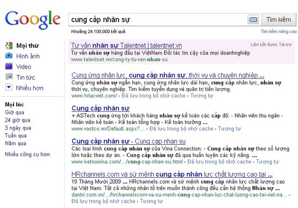Expand Nhiều công cụ hơn options
This screenshot has height=208, width=298.
tap(28, 155)
